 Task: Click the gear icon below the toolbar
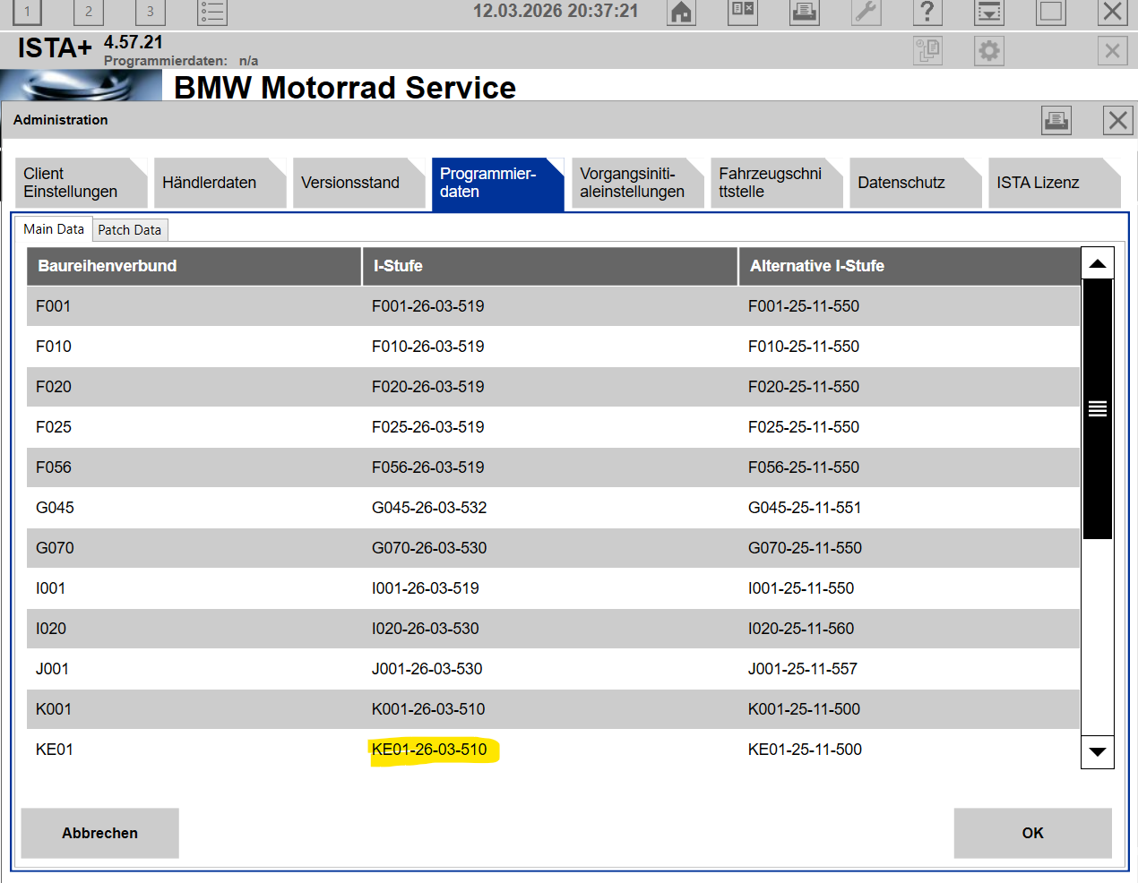pos(988,51)
